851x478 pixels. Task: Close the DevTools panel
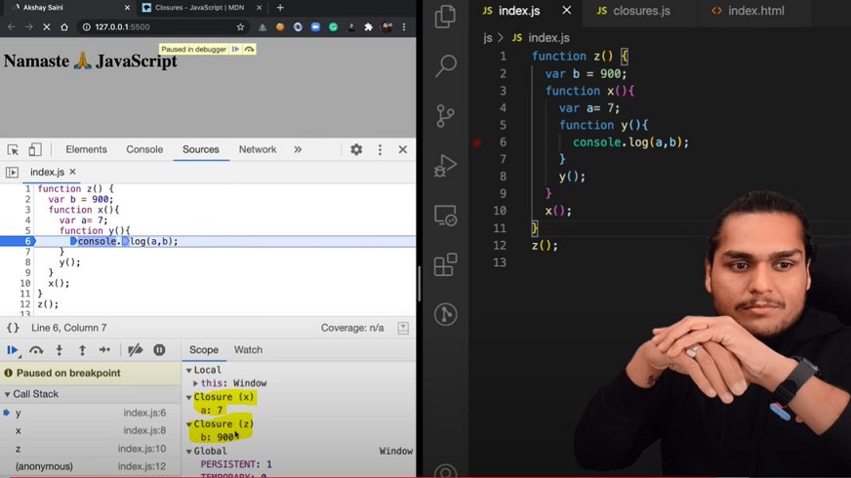[x=403, y=149]
